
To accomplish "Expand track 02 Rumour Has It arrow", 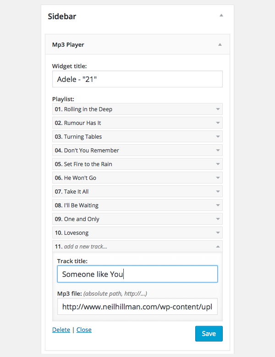I will pos(218,123).
